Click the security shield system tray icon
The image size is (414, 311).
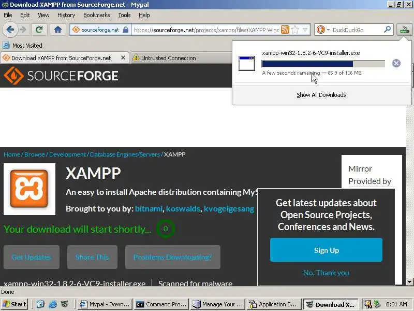[367, 304]
